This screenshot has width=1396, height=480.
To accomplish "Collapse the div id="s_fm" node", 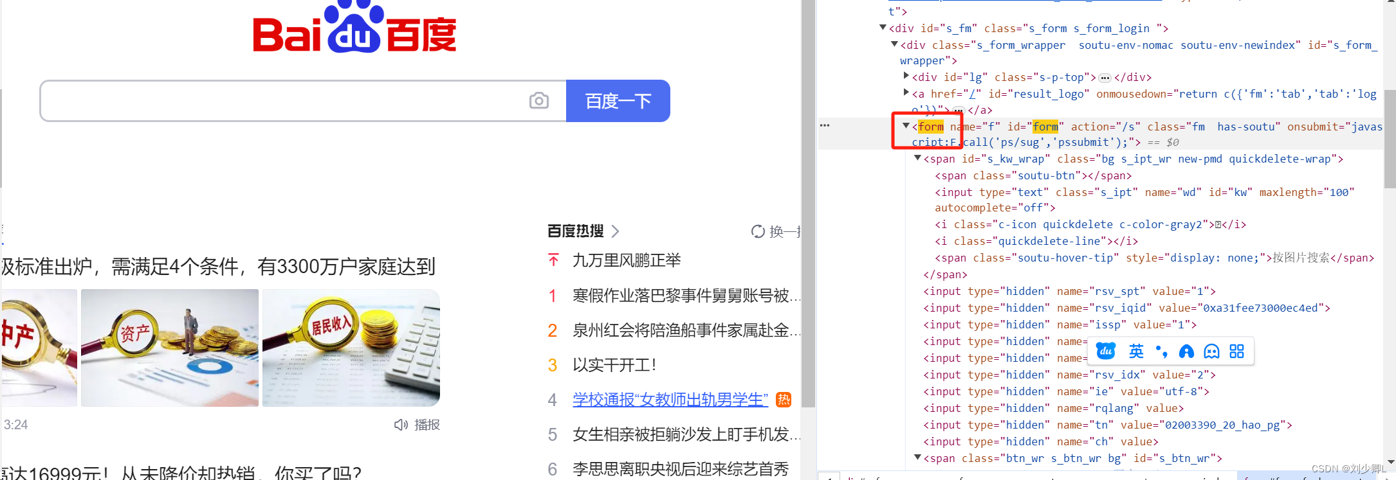I will [x=883, y=28].
